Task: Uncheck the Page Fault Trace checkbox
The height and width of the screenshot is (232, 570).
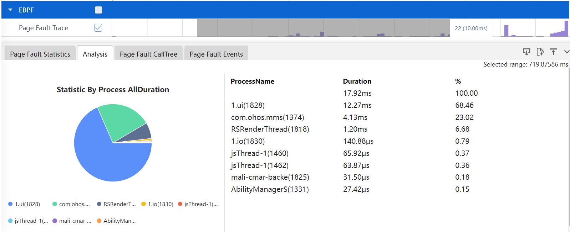Action: (x=98, y=28)
